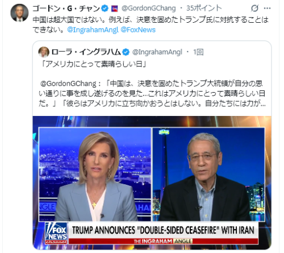
Task: Open the @GordonGChang handle in the header
Action: tap(149, 9)
